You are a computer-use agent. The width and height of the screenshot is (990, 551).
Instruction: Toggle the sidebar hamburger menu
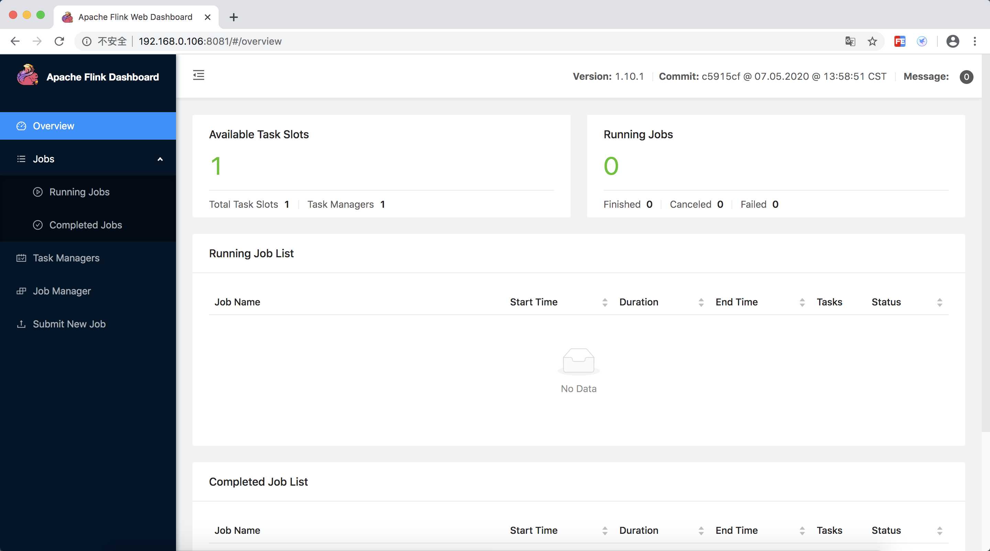(x=199, y=75)
